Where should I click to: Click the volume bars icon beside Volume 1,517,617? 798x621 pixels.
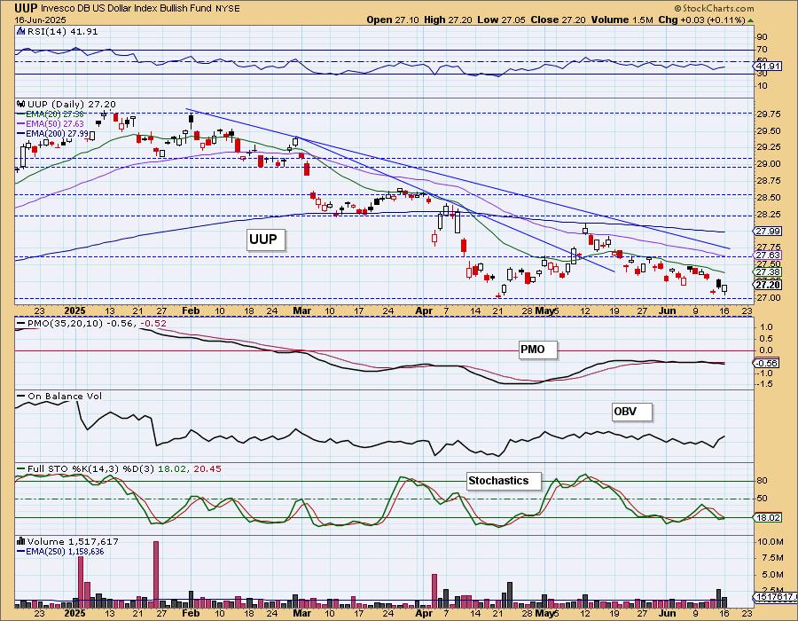coord(21,541)
